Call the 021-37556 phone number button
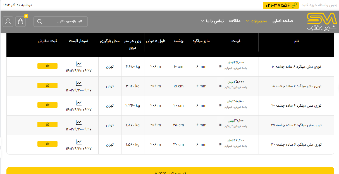The image size is (339, 174). [281, 5]
